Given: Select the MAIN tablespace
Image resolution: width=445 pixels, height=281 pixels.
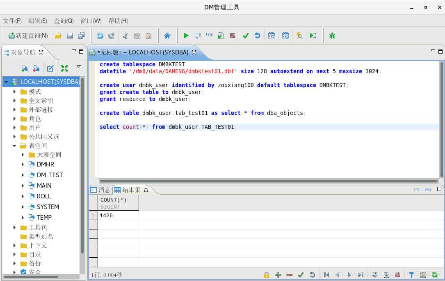Looking at the screenshot, I should tap(44, 186).
